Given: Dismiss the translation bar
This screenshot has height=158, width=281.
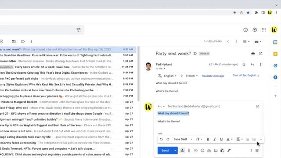Looking at the screenshot, I should click(x=259, y=76).
